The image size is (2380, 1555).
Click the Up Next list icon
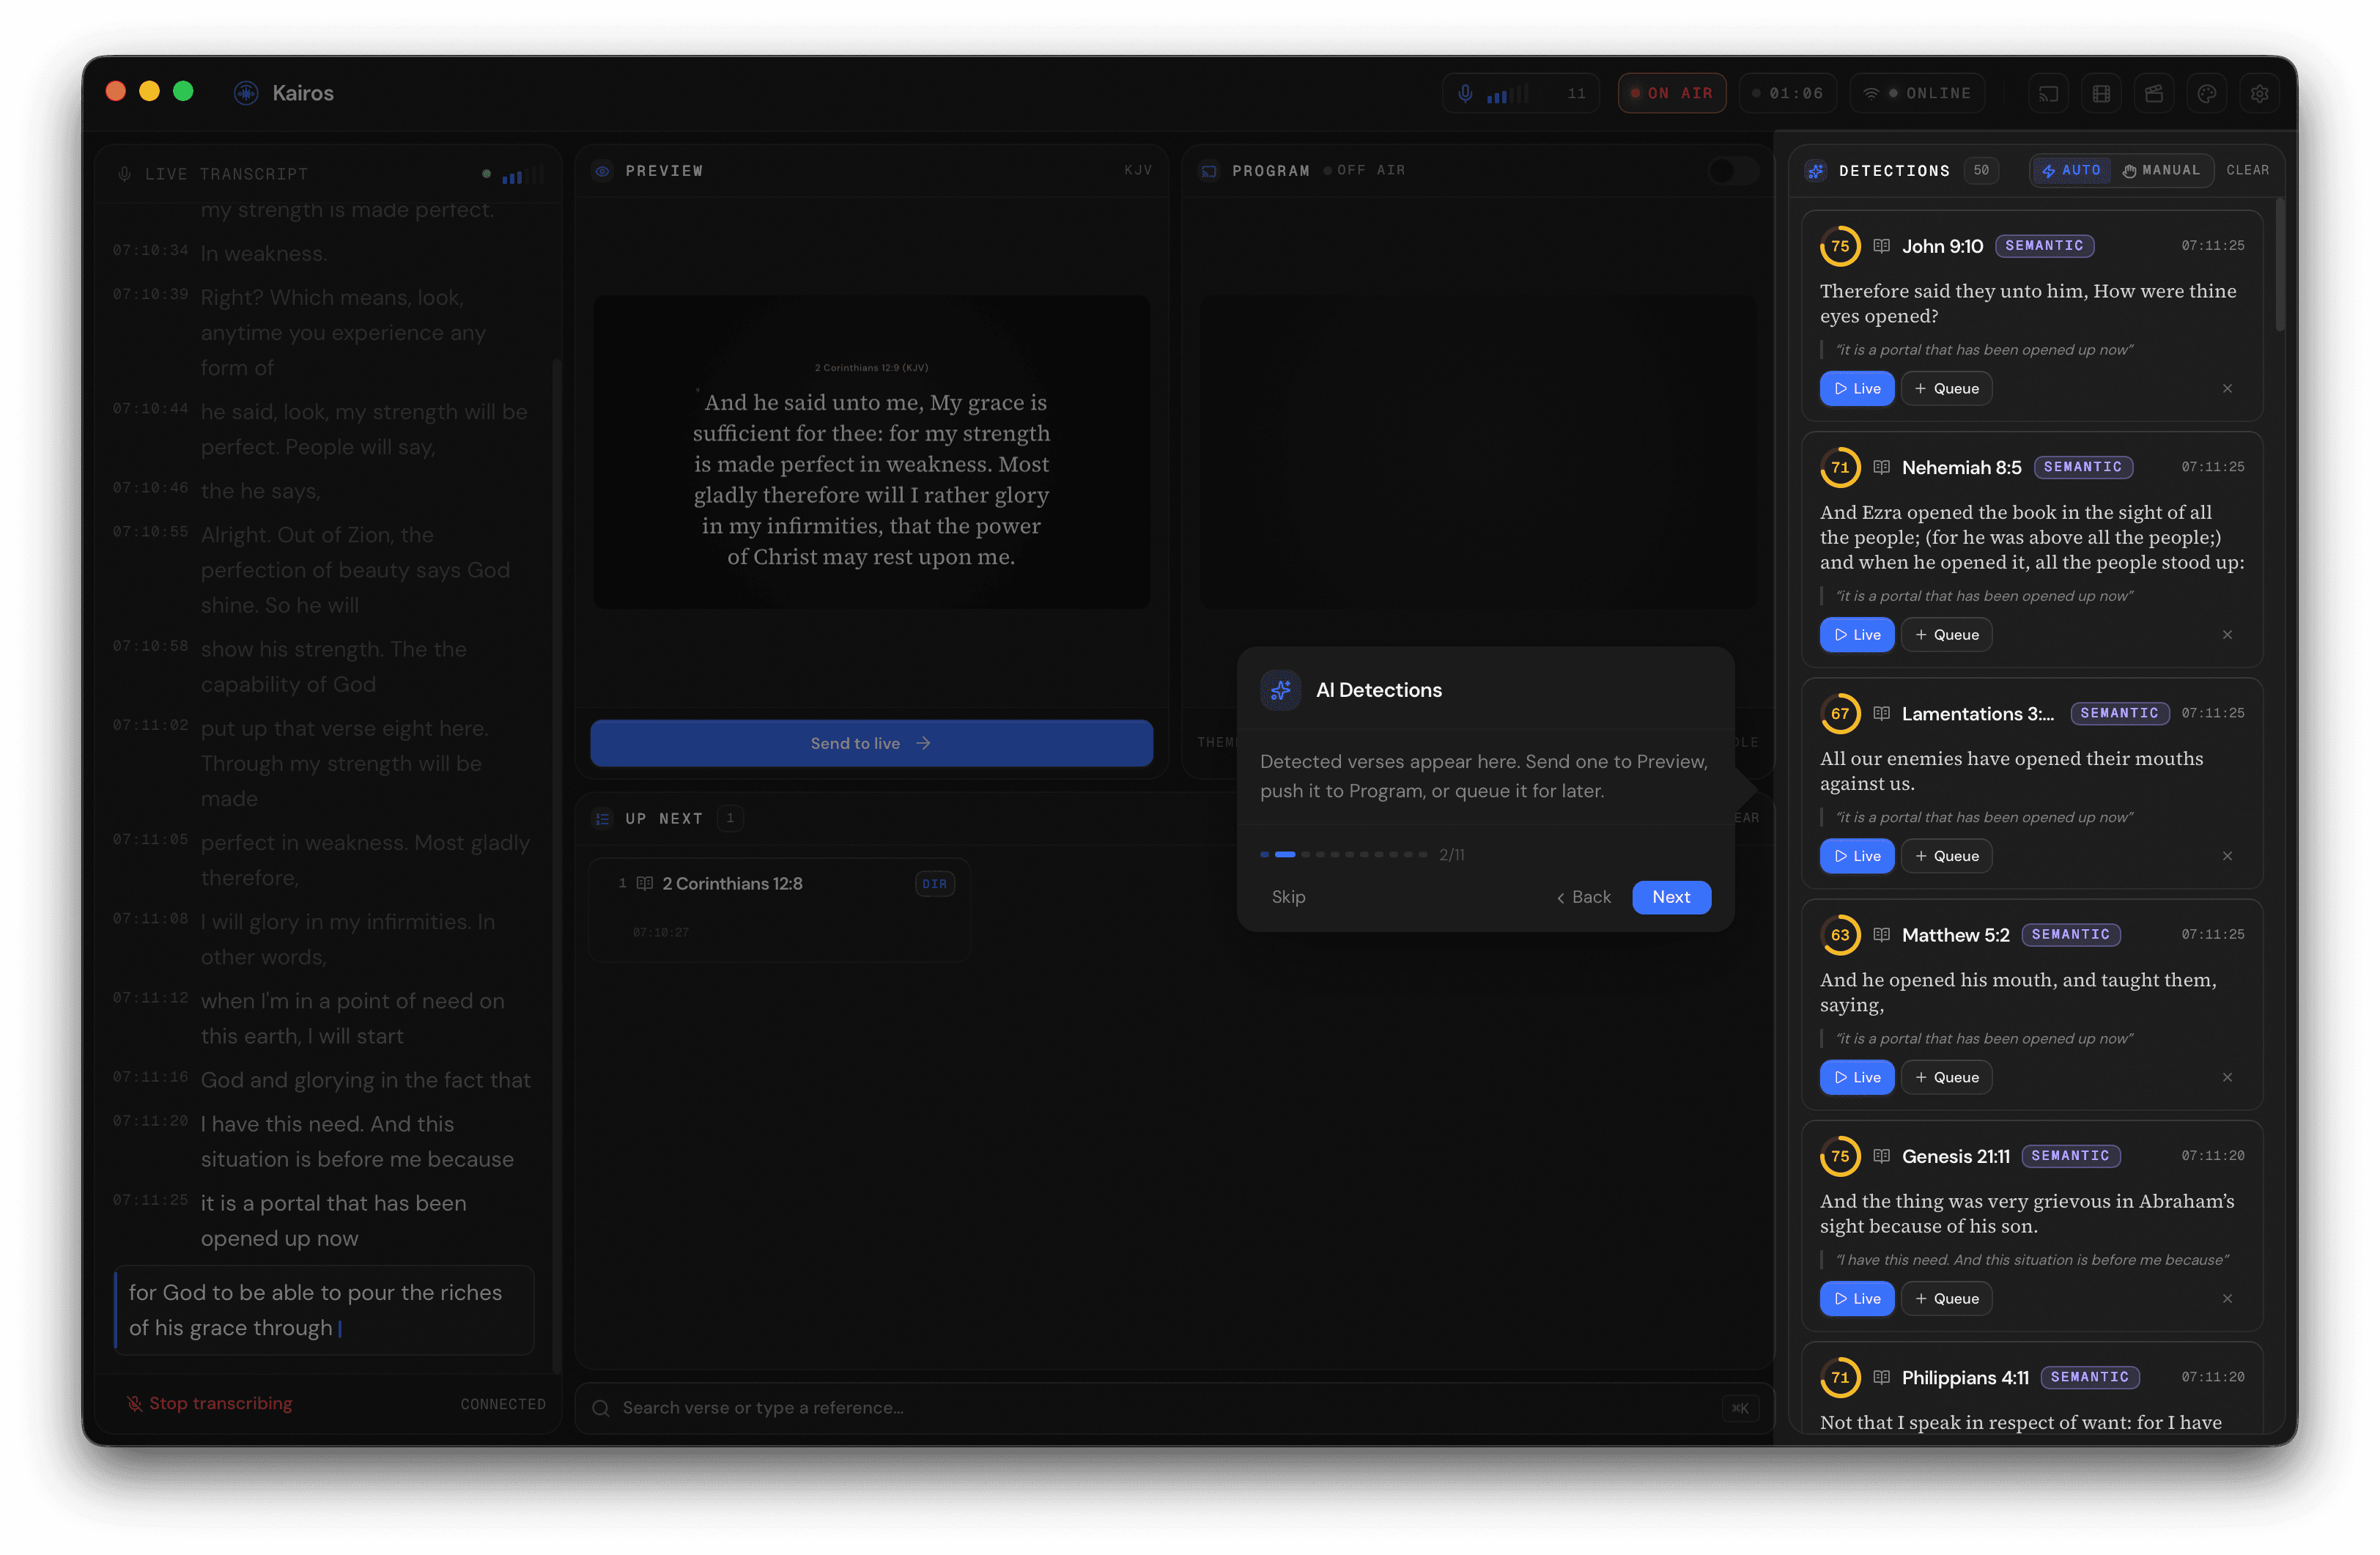click(602, 818)
